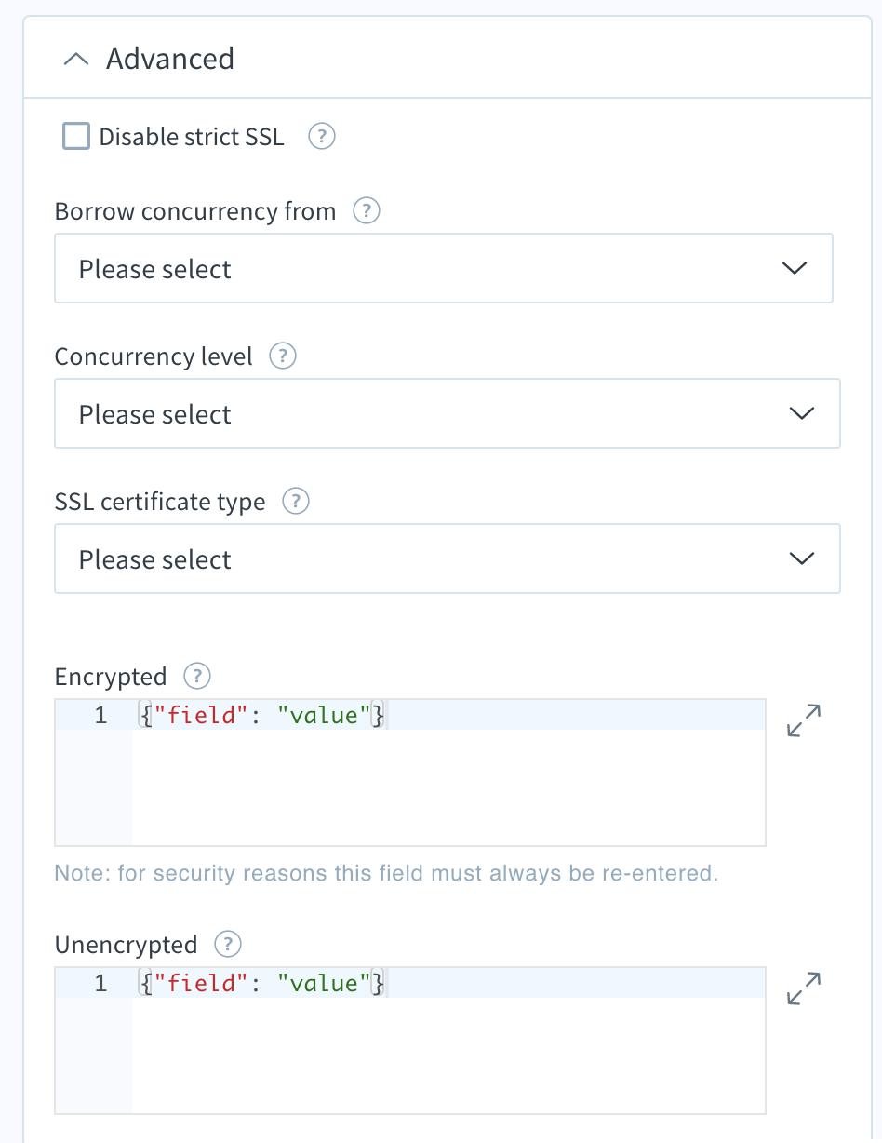Click help icon next to Disable strict SSL
Screen dimensions: 882x1143
click(x=321, y=137)
